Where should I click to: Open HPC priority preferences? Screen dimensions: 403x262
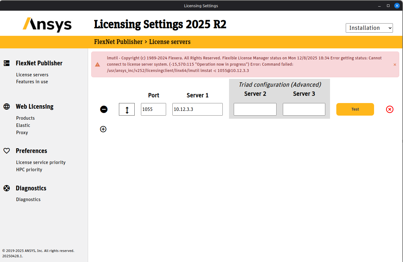[x=29, y=170]
